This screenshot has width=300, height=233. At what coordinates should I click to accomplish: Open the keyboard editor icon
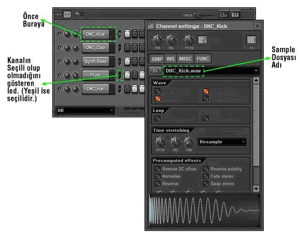tap(235, 15)
